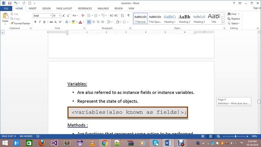Click the Shrink Font icon
This screenshot has width=261, height=147.
[68, 16]
